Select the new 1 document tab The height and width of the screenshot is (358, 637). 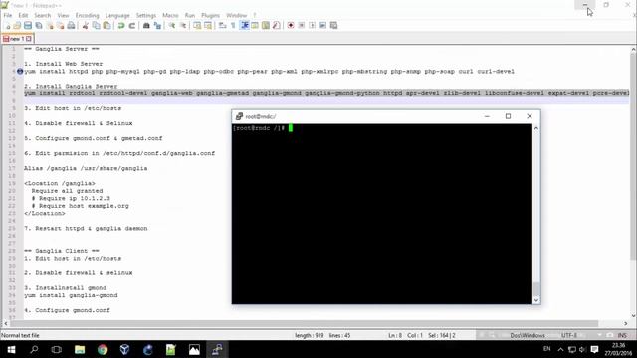pyautogui.click(x=17, y=39)
